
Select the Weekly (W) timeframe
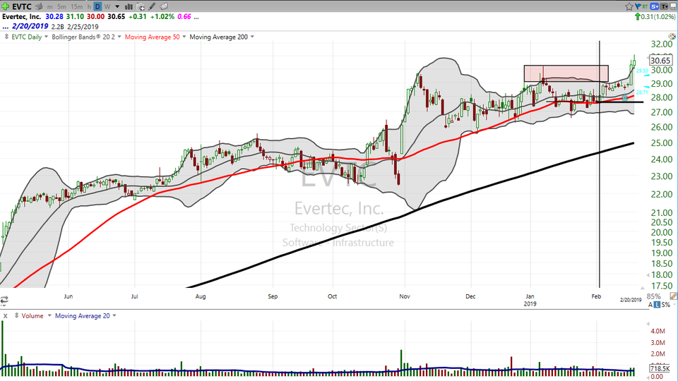107,6
